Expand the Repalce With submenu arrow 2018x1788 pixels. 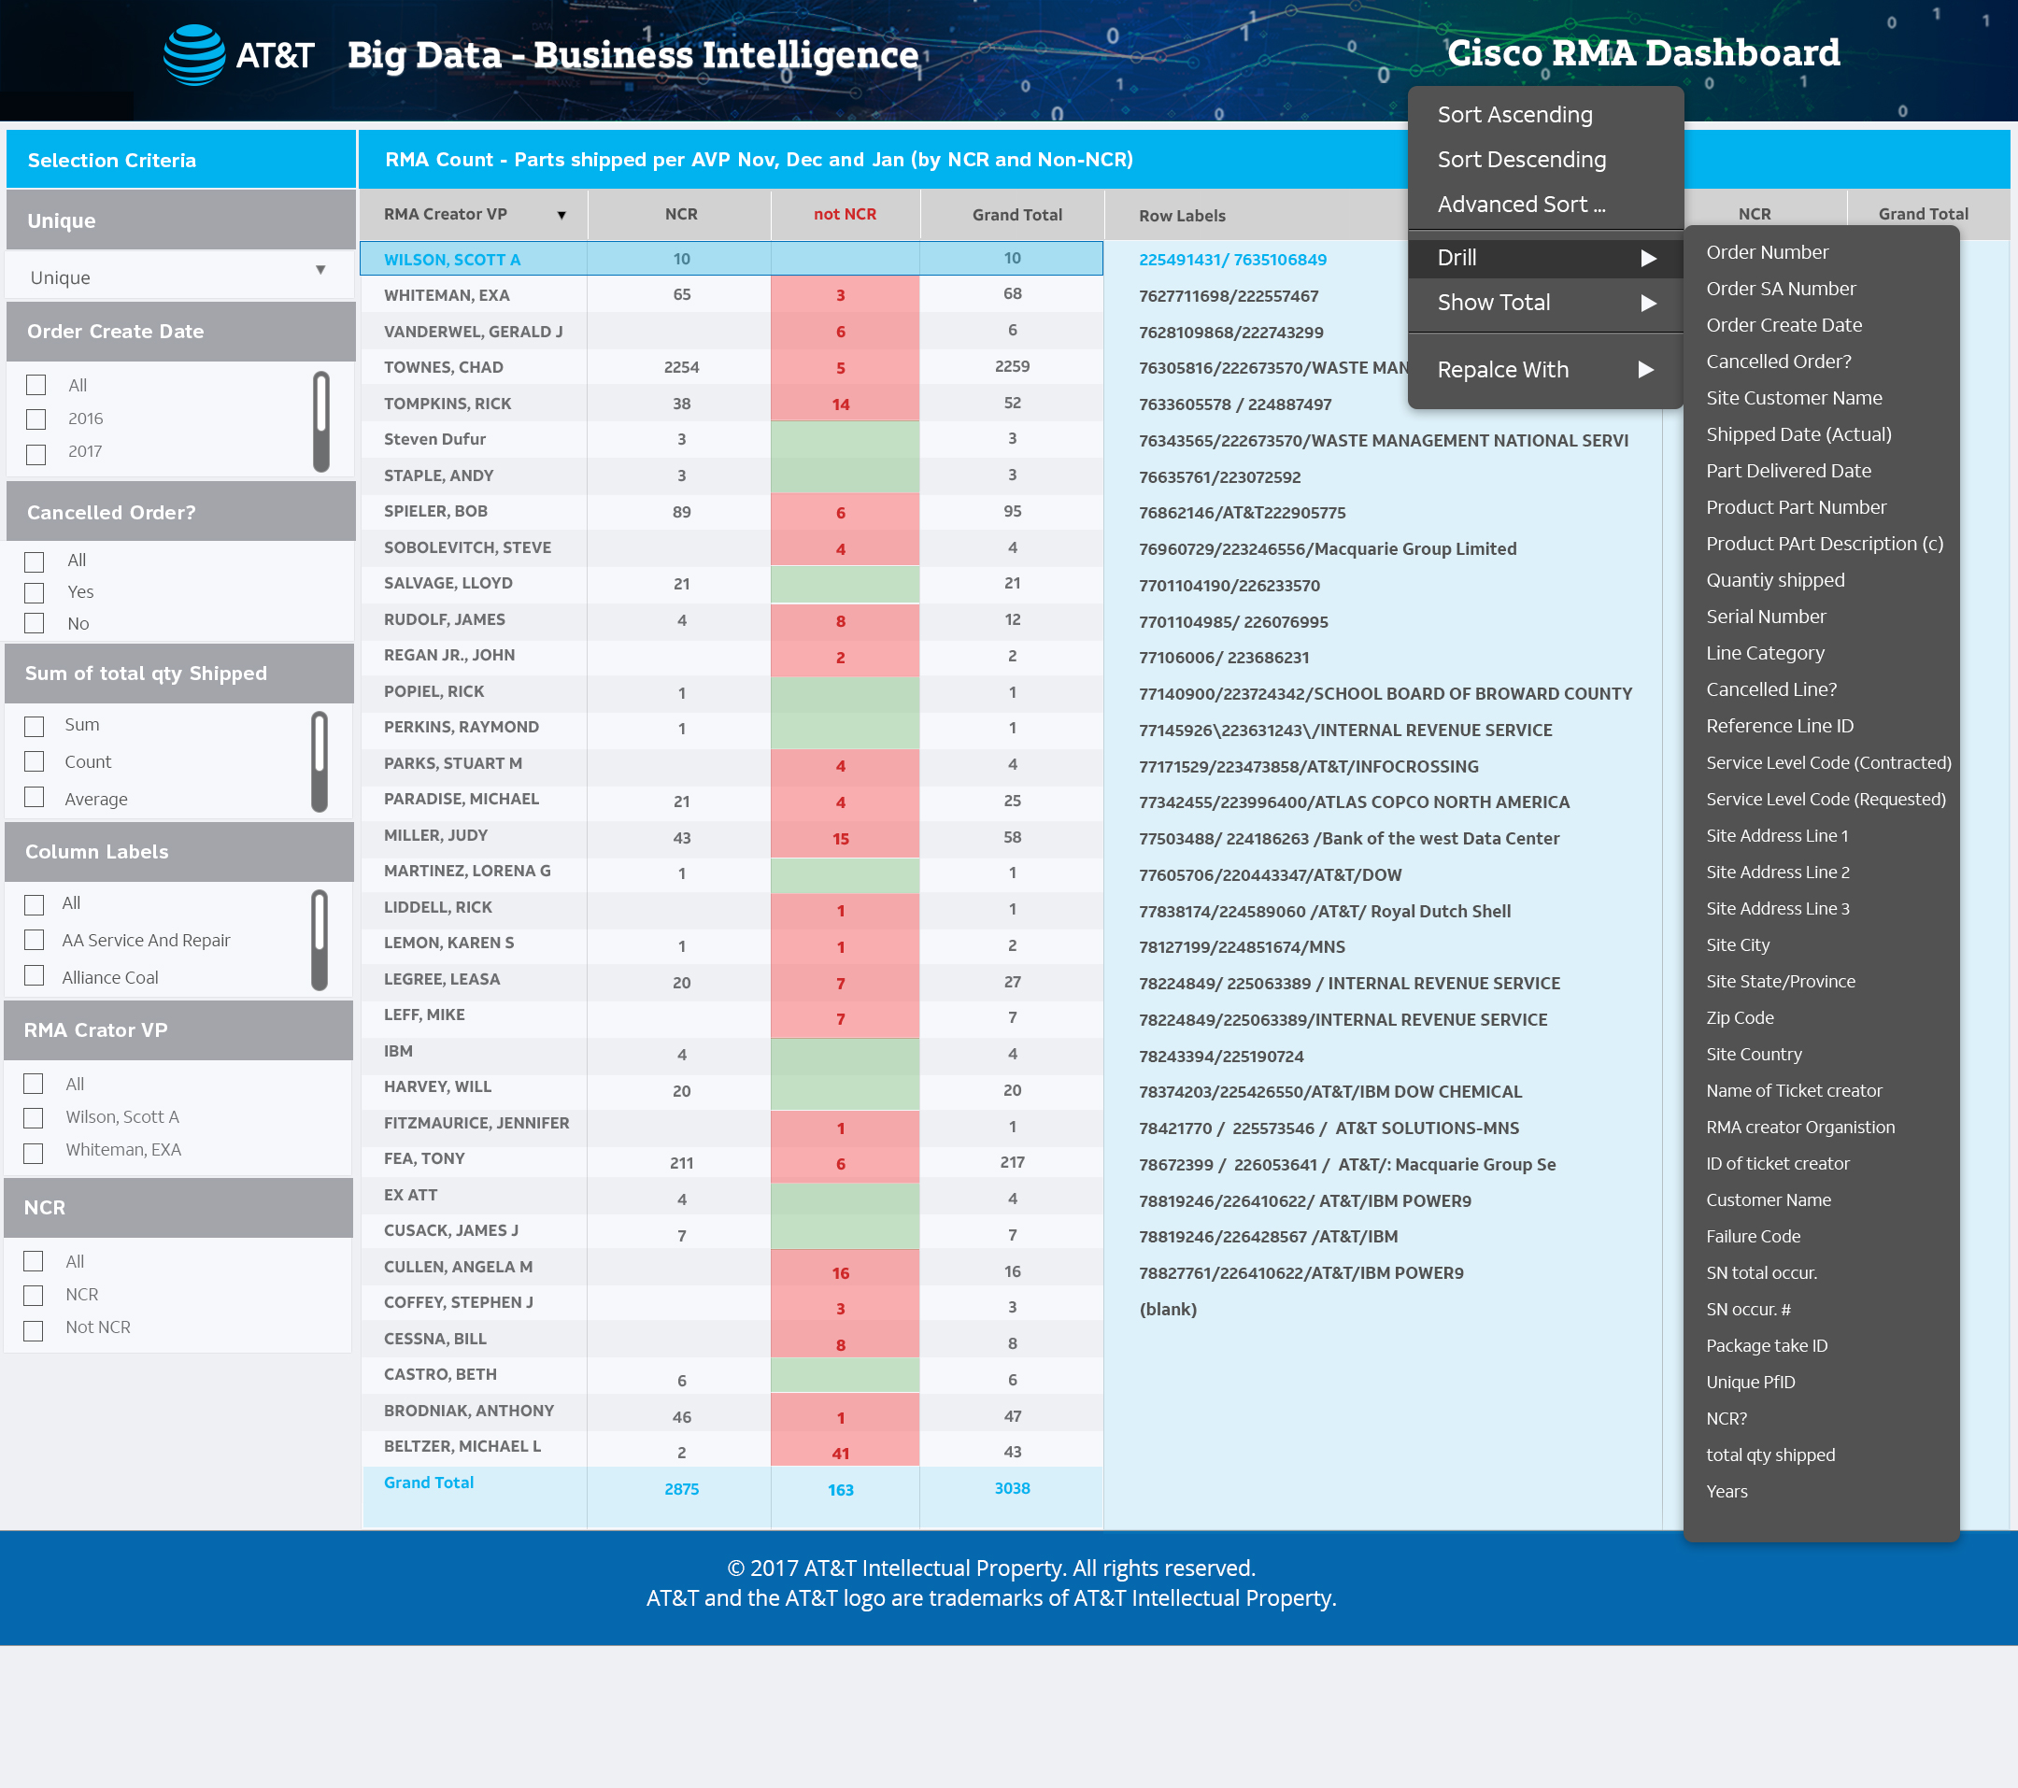click(1645, 369)
